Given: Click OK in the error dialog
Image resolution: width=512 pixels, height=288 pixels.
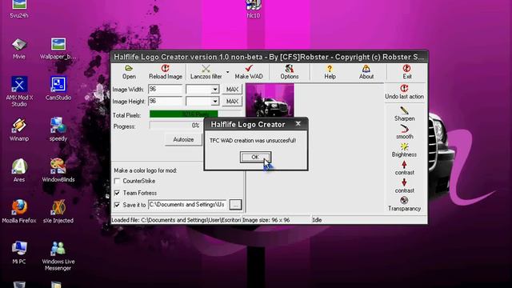Looking at the screenshot, I should [x=255, y=157].
